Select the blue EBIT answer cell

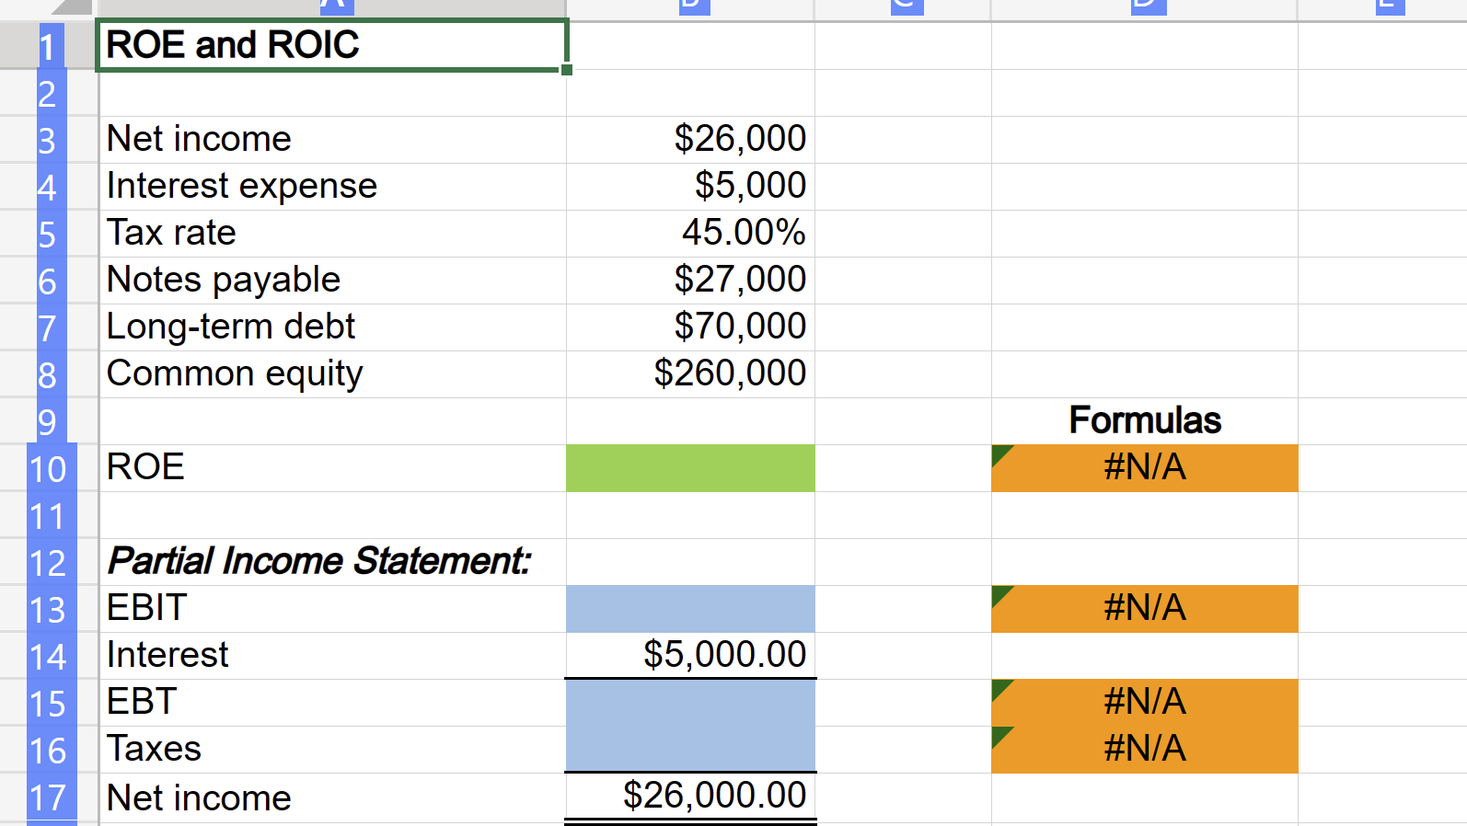(x=690, y=609)
